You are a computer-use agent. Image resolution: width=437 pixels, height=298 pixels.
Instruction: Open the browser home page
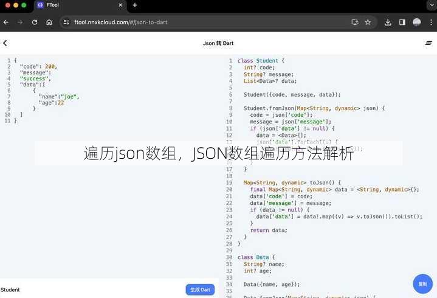pos(49,23)
